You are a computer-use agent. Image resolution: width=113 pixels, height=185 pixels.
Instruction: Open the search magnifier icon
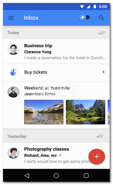click(x=101, y=18)
